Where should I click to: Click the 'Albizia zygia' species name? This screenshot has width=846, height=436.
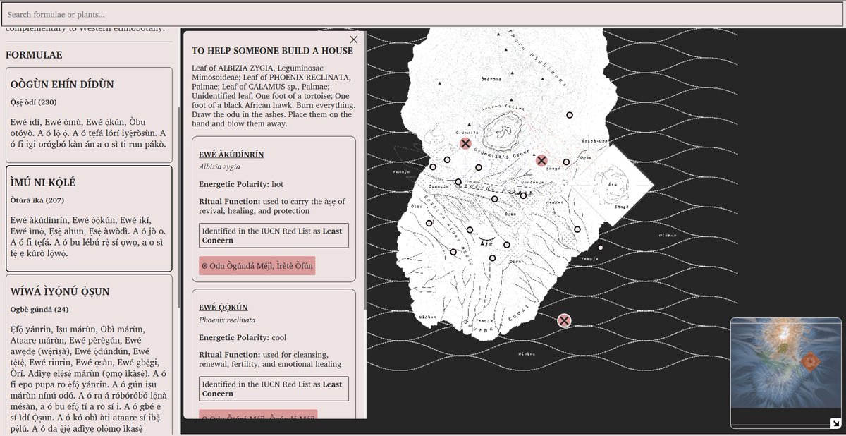tap(220, 167)
